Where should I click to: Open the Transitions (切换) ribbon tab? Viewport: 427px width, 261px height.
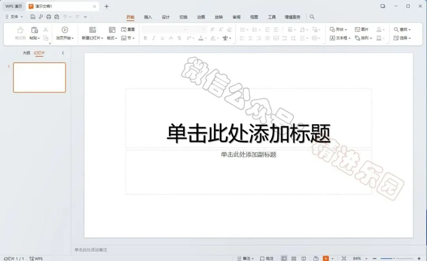click(183, 17)
